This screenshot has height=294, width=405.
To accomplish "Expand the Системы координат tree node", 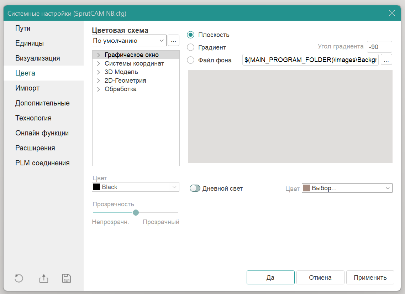I will tap(99, 64).
